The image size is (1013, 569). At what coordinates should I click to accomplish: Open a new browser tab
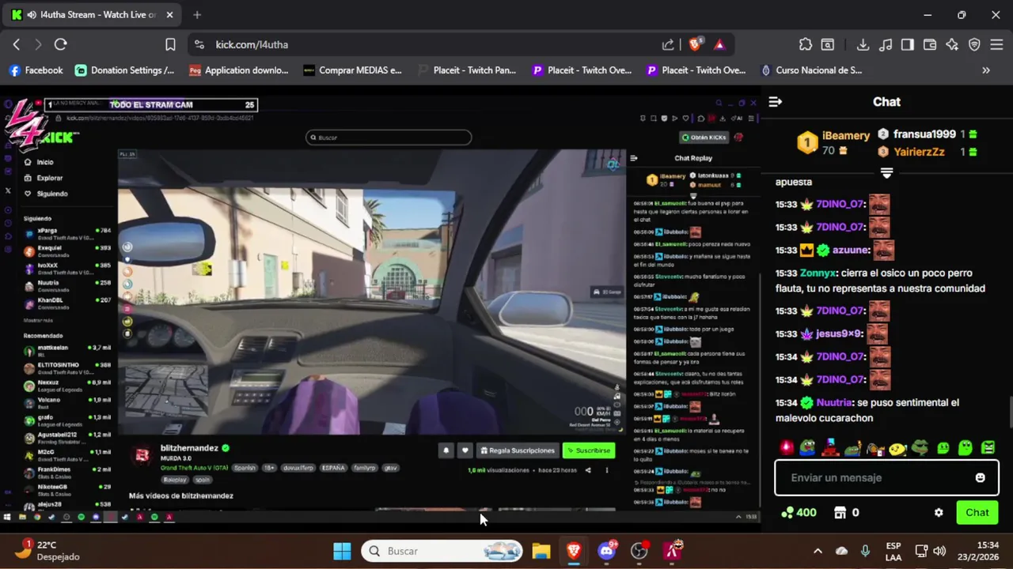(197, 15)
